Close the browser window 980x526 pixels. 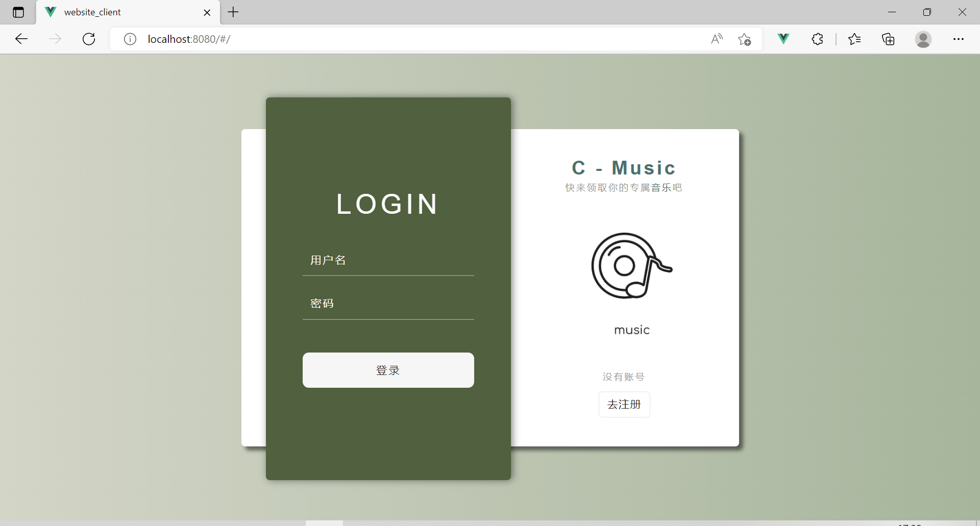pos(962,12)
